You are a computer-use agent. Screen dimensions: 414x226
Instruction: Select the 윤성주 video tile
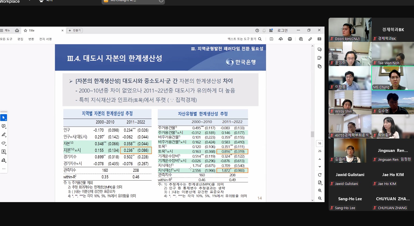tap(350, 54)
